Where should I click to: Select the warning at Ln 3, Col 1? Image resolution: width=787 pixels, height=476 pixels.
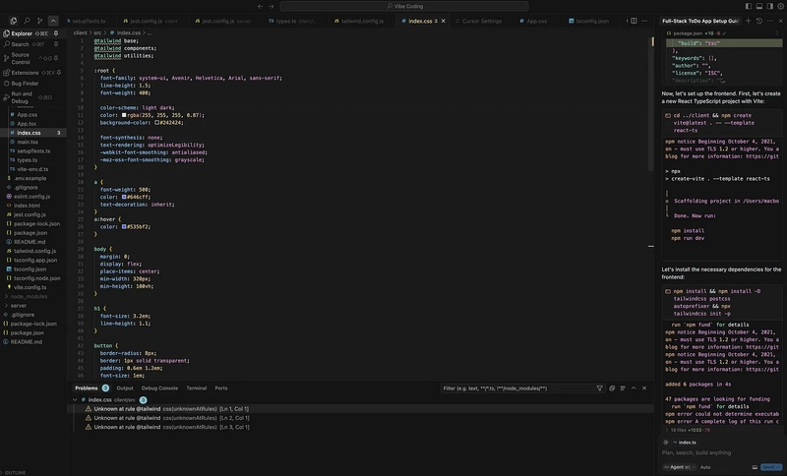[360, 428]
